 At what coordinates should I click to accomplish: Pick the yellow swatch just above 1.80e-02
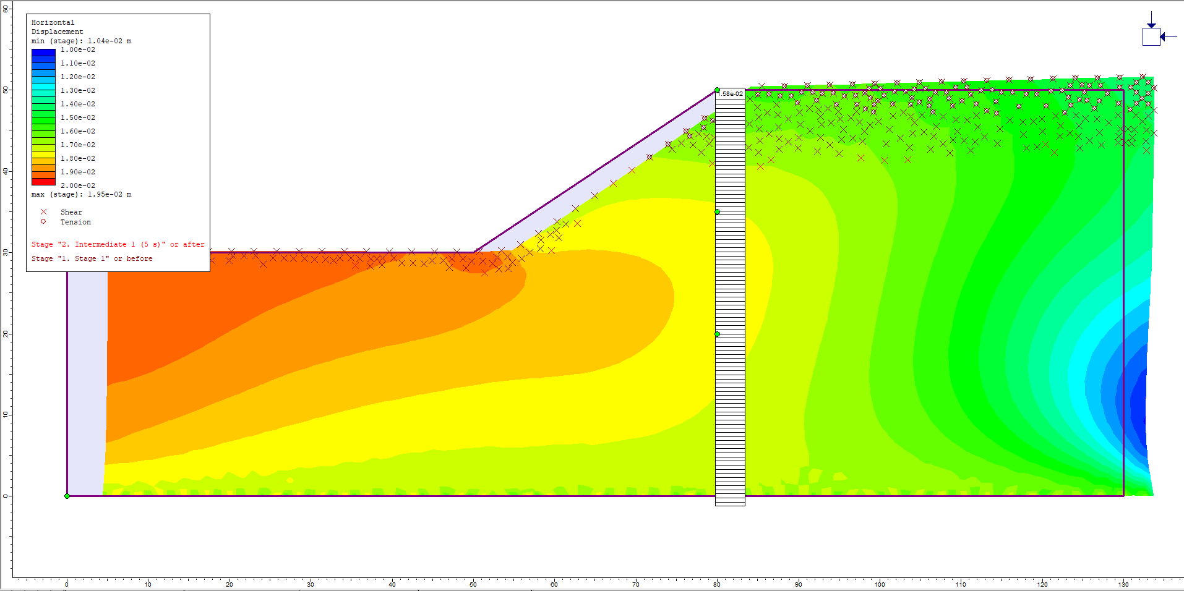click(43, 155)
